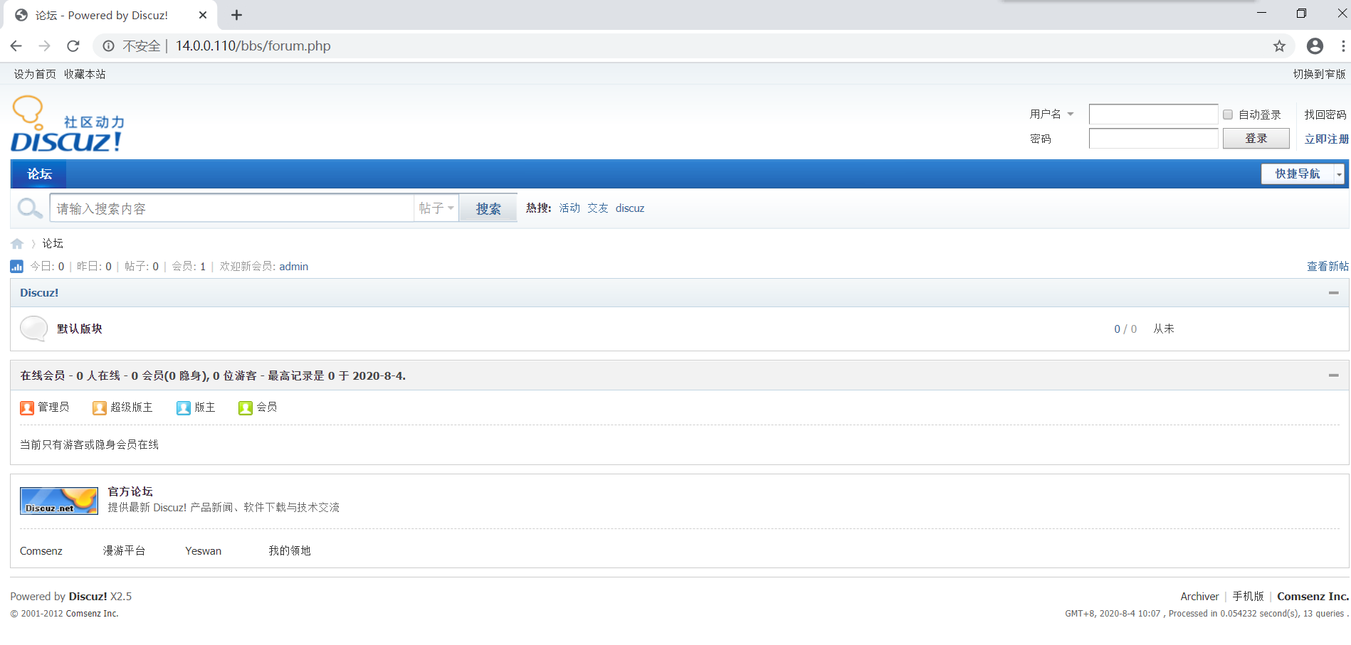This screenshot has height=645, width=1351.
Task: Bookmark the page with the star icon
Action: pos(1279,46)
